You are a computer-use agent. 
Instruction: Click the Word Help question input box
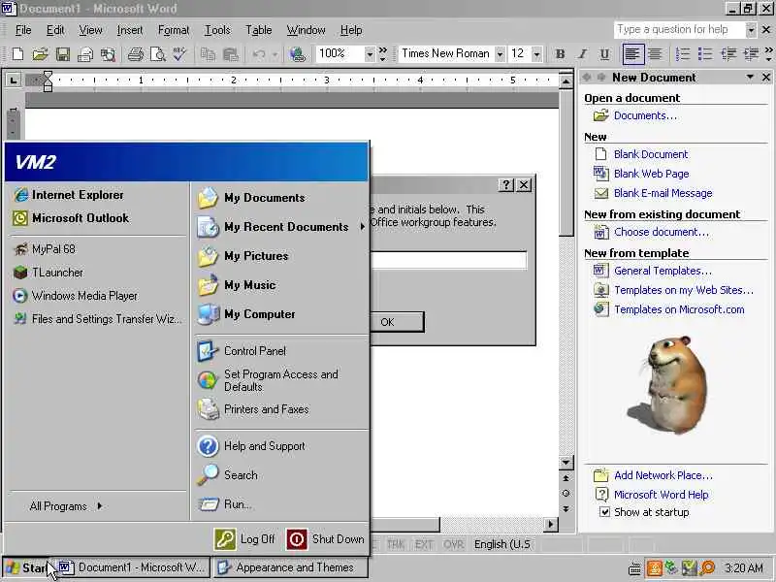[x=680, y=30]
